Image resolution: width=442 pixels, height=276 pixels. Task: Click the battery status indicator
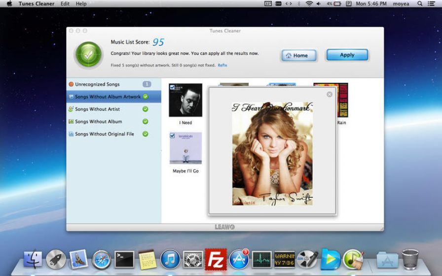(x=334, y=3)
